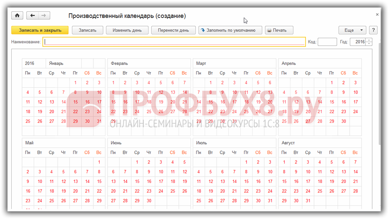The width and height of the screenshot is (389, 219).
Task: Decrease year with the down spinner arrow
Action: click(370, 44)
